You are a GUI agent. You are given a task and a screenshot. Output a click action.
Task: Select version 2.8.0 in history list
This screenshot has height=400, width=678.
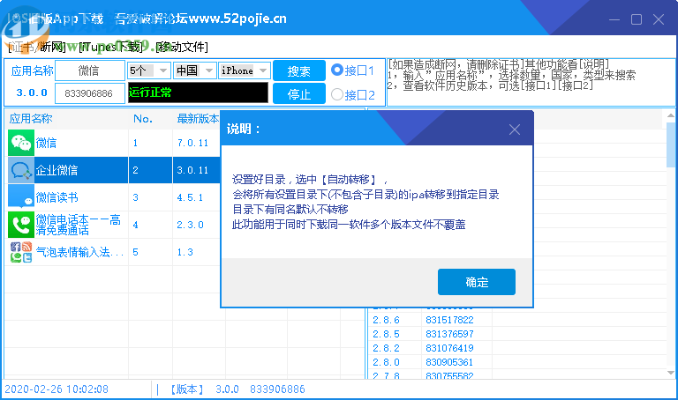387,362
